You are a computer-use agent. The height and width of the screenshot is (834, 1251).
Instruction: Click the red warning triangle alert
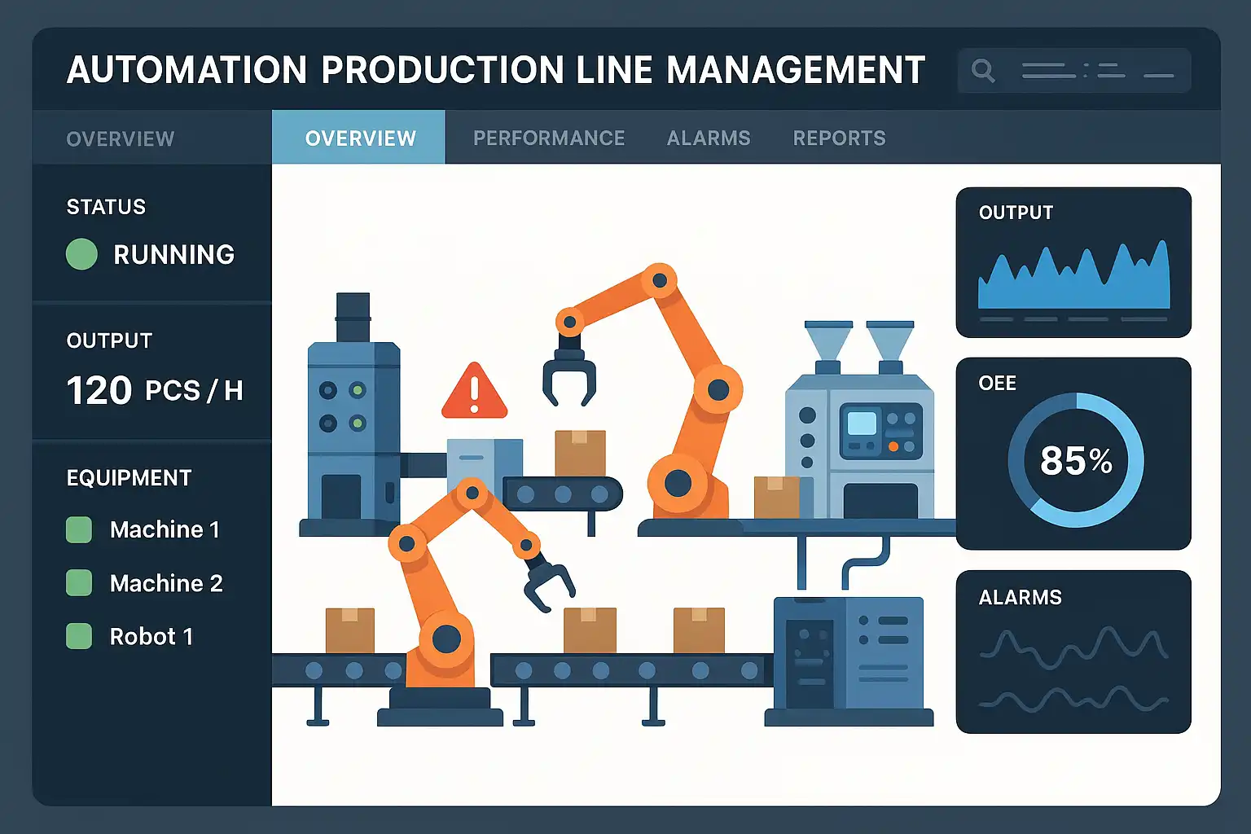[474, 392]
